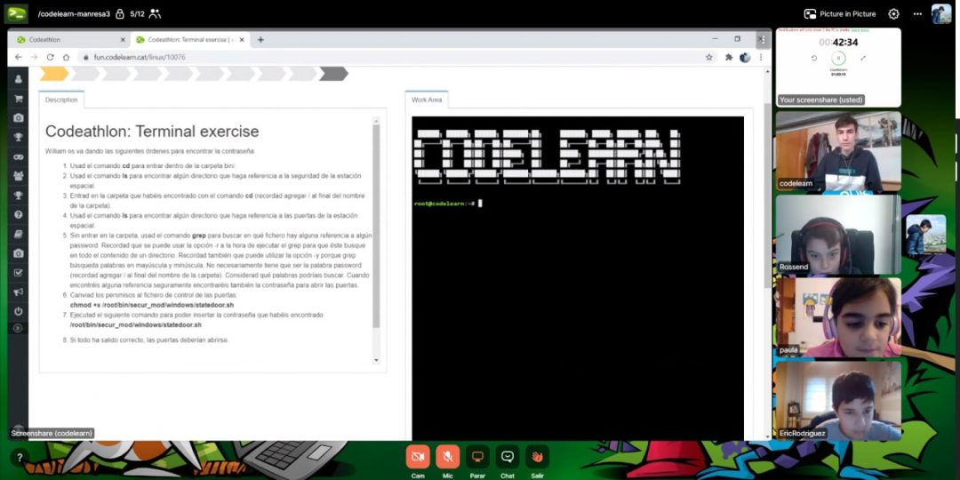Screen dimensions: 960x480
Task: Pause the countdown timer
Action: click(839, 58)
